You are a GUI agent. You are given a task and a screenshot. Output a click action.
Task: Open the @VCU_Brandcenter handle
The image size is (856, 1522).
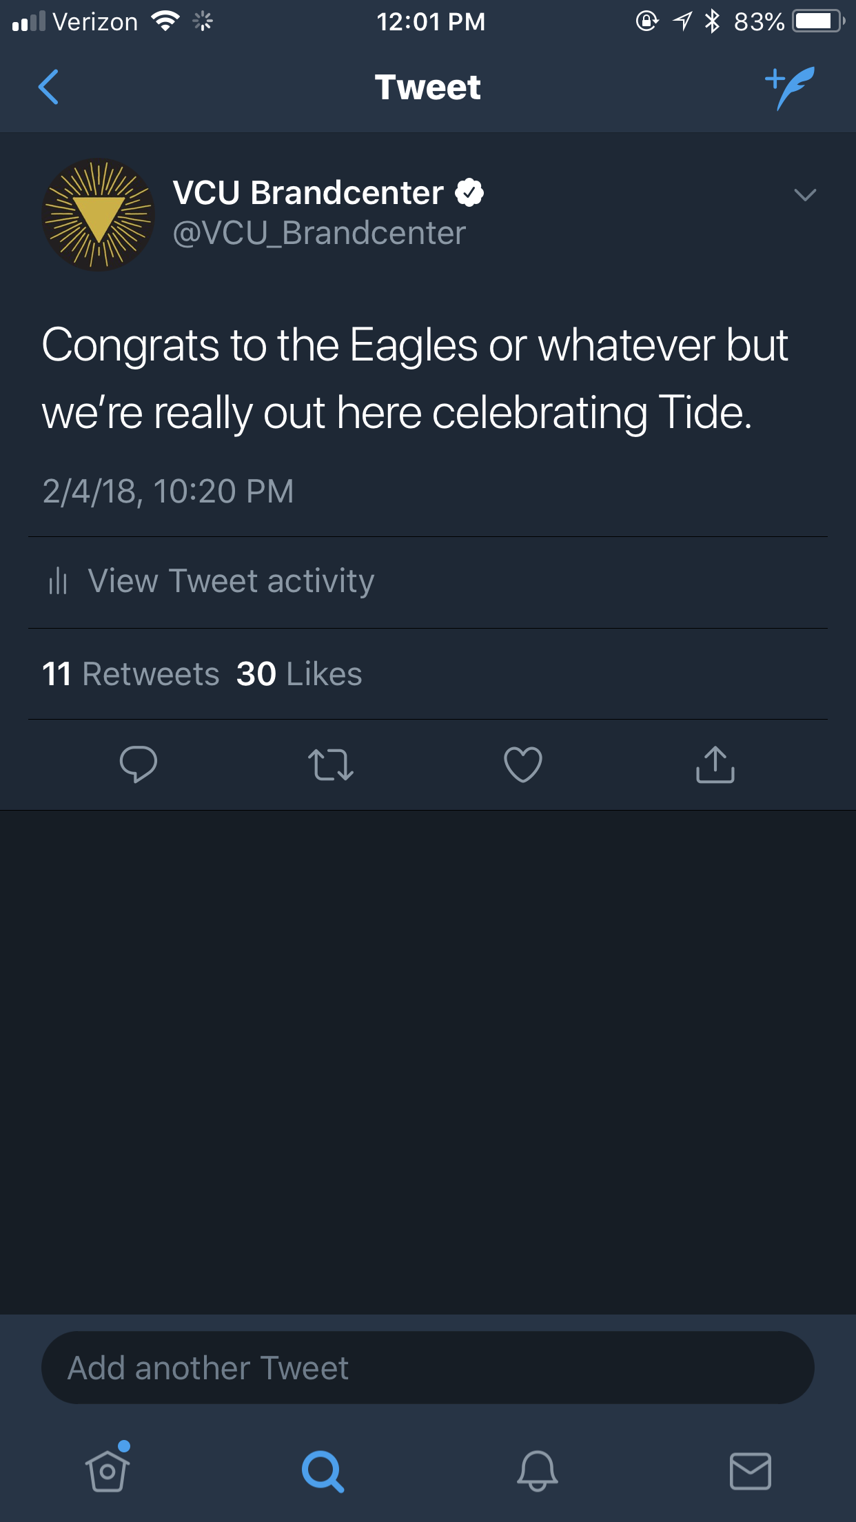pos(319,234)
